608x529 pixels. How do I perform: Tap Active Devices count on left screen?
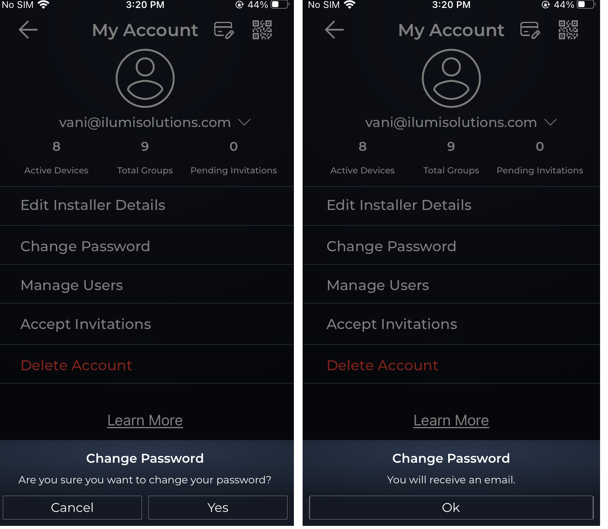[x=56, y=147]
